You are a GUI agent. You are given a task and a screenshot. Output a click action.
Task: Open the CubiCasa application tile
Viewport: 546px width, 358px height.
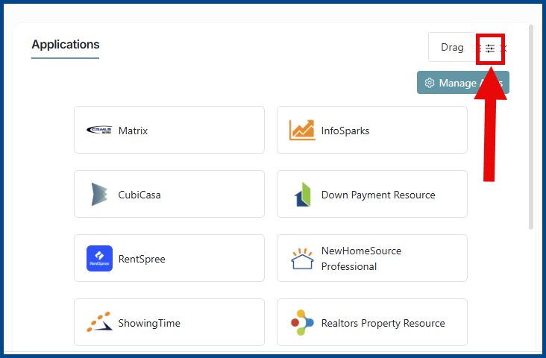(169, 194)
